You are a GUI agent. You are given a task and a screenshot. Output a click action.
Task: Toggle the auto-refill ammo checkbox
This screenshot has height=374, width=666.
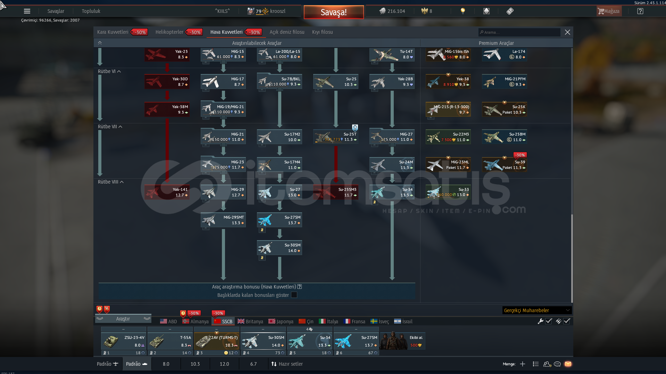coord(567,321)
